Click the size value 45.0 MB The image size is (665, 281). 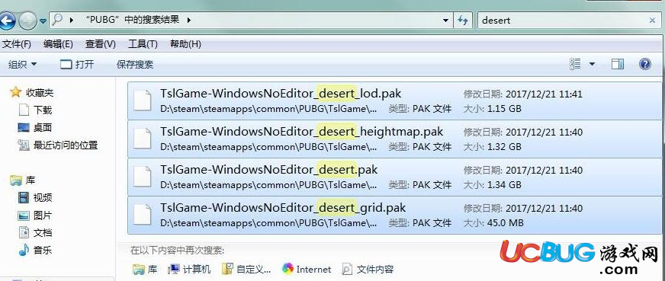point(505,223)
